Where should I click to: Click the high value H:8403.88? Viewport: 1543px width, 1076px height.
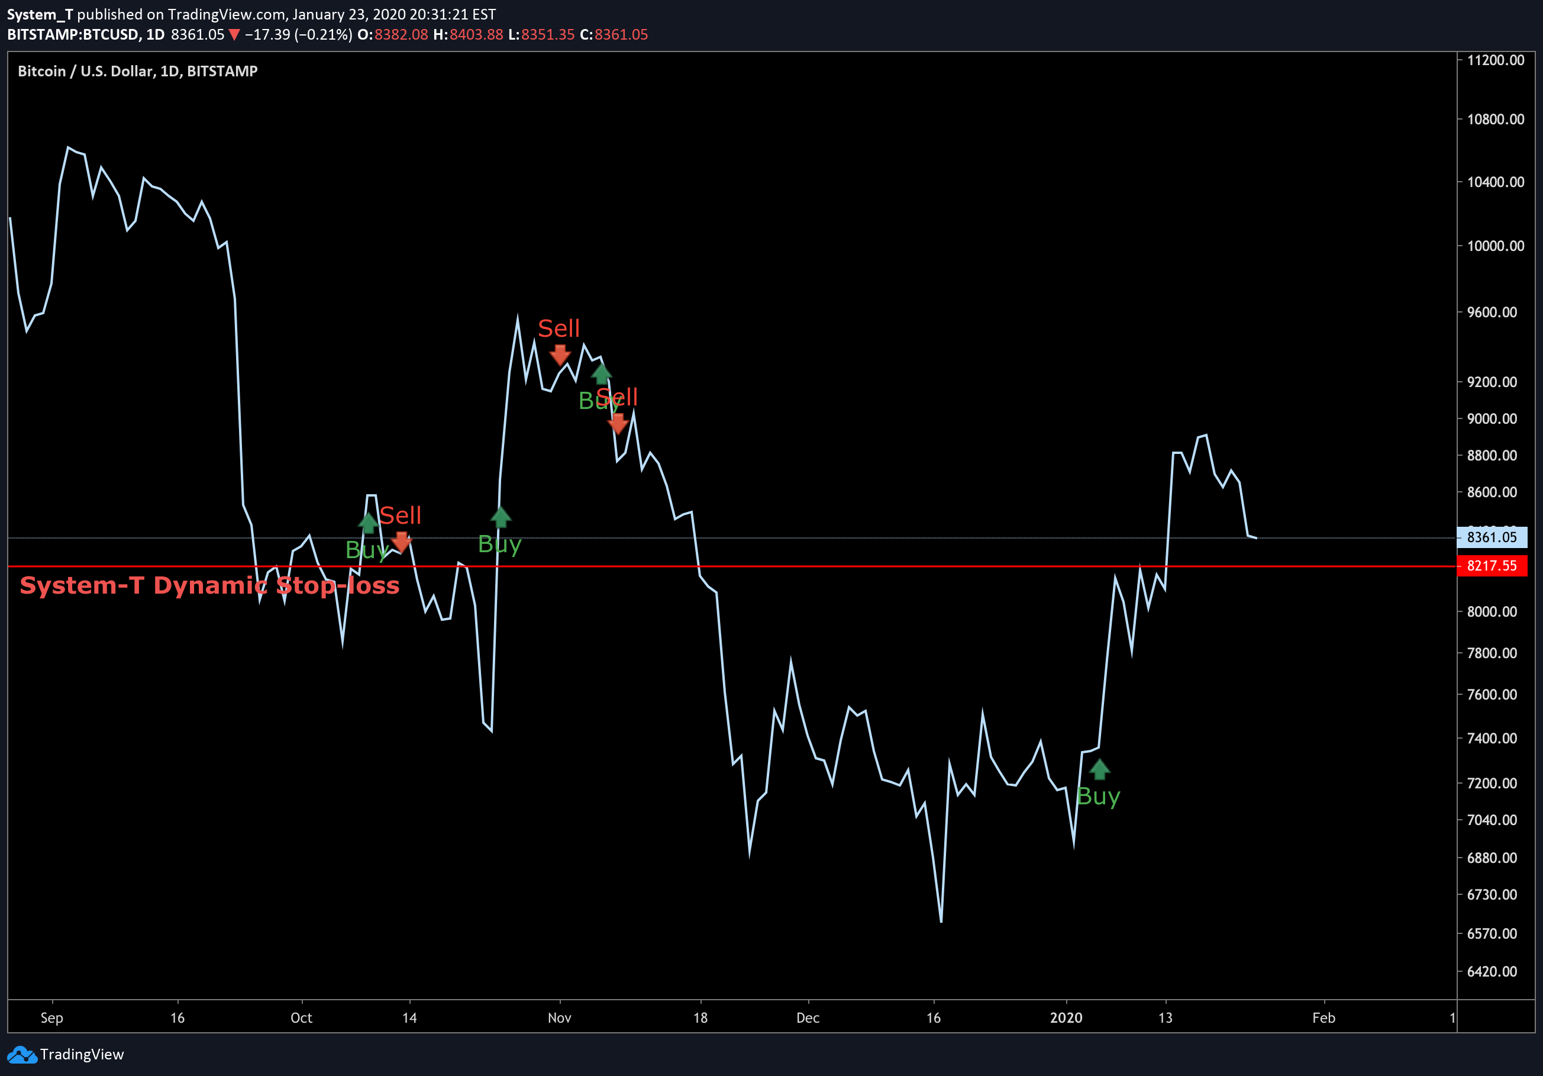click(x=468, y=35)
